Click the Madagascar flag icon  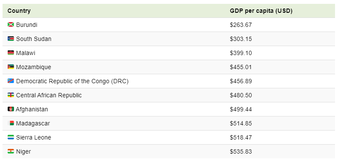click(11, 123)
